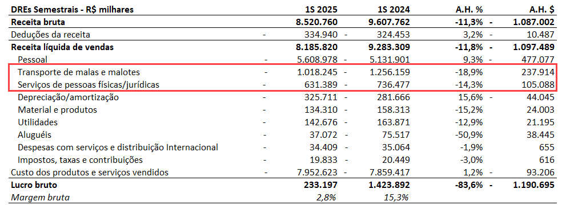Click the DREs Semestrais table title
The width and height of the screenshot is (562, 205).
(73, 10)
